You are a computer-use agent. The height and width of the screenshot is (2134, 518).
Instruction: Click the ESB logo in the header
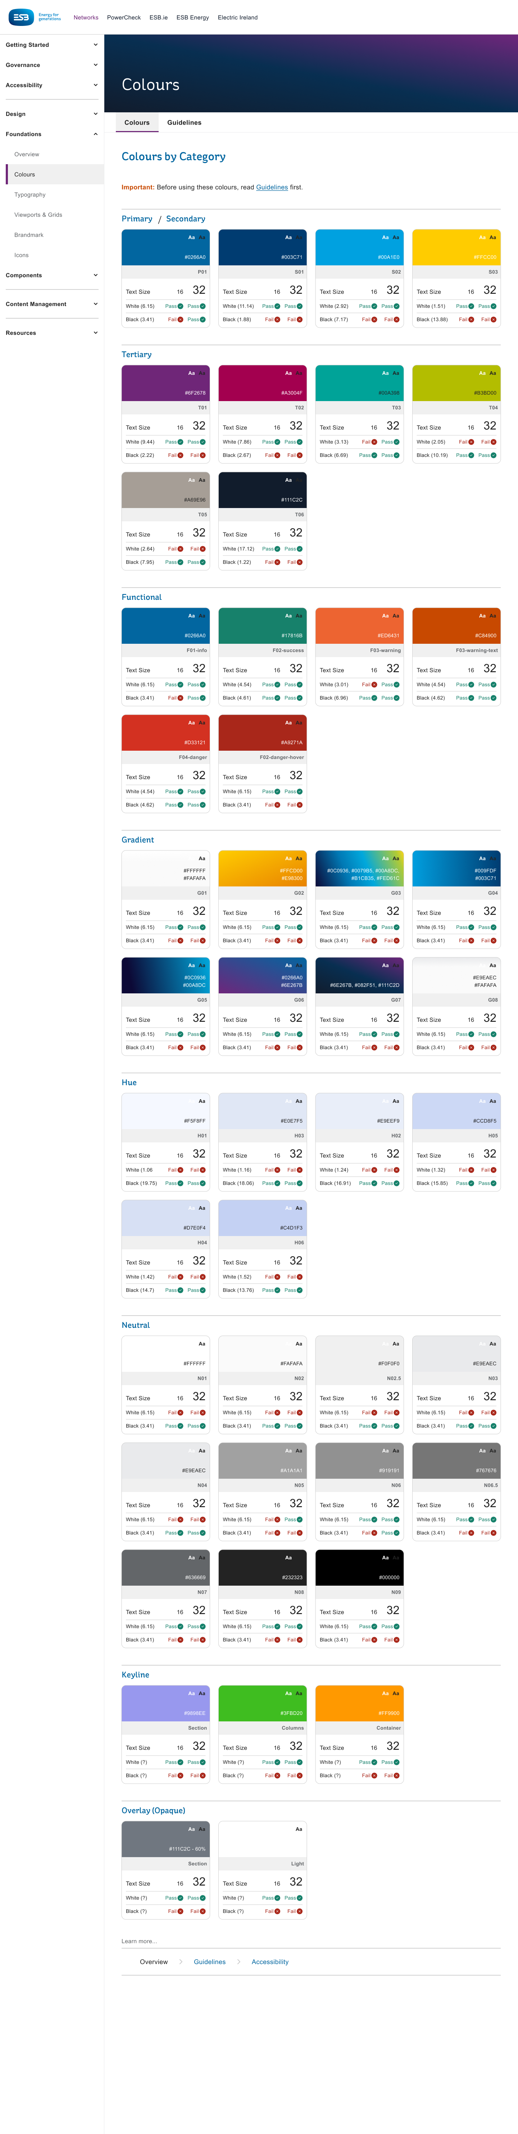[36, 17]
